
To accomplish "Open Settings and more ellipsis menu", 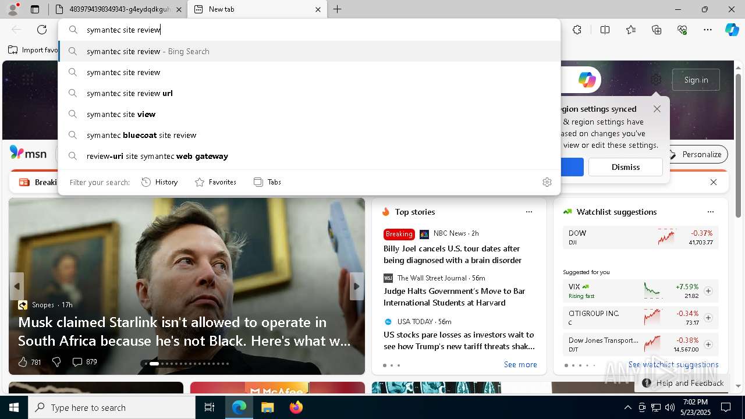I will tap(708, 30).
